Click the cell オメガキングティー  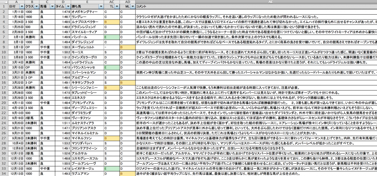tap(88, 12)
